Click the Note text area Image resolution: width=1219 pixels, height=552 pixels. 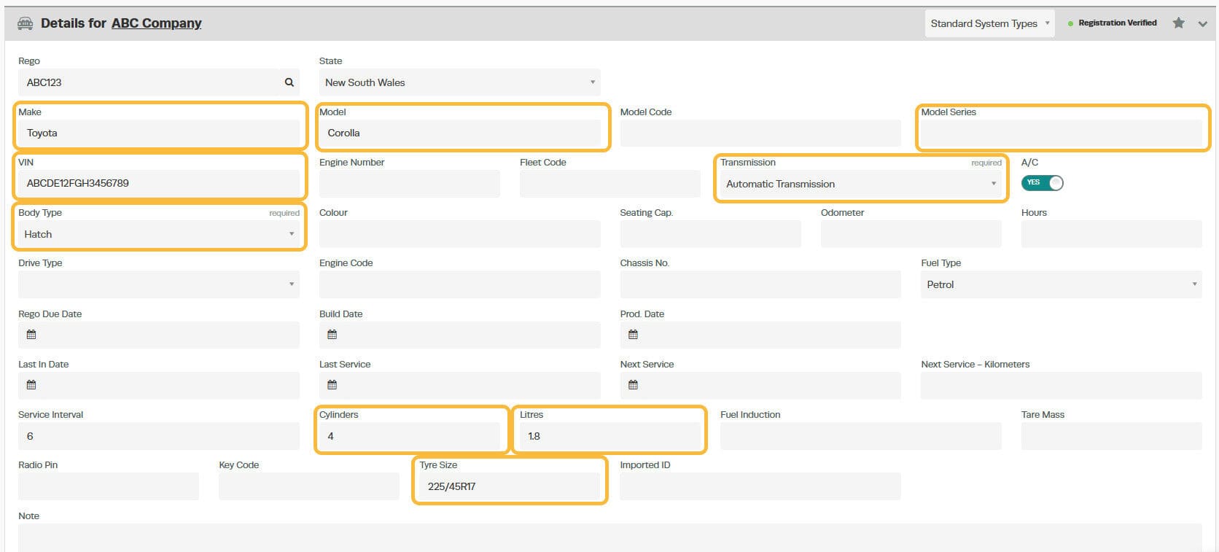coord(610,538)
